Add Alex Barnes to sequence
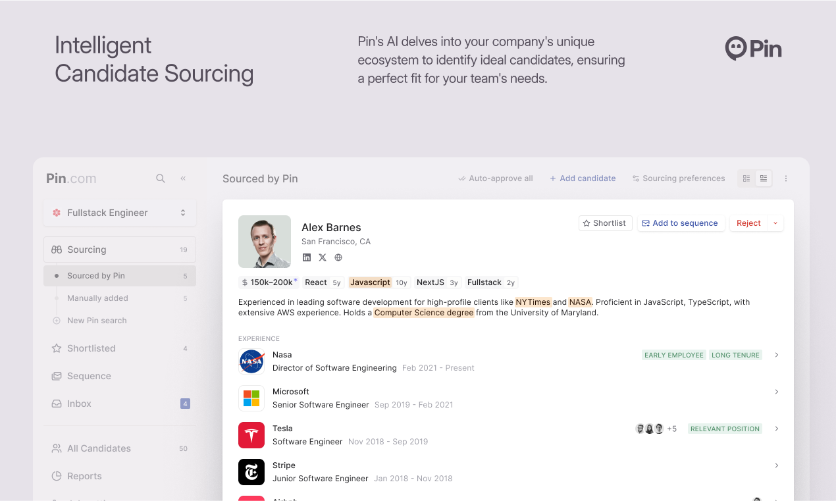 point(681,223)
